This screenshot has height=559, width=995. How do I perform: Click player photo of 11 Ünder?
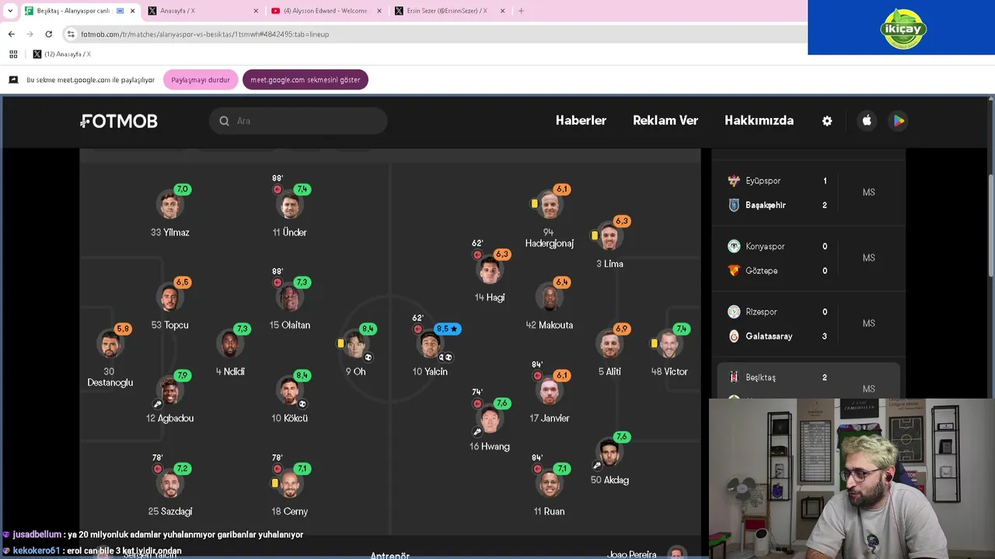tap(289, 206)
